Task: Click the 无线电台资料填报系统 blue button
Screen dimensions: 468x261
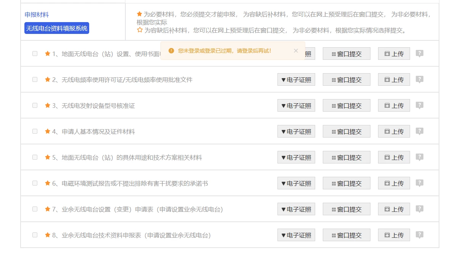Action: tap(56, 28)
